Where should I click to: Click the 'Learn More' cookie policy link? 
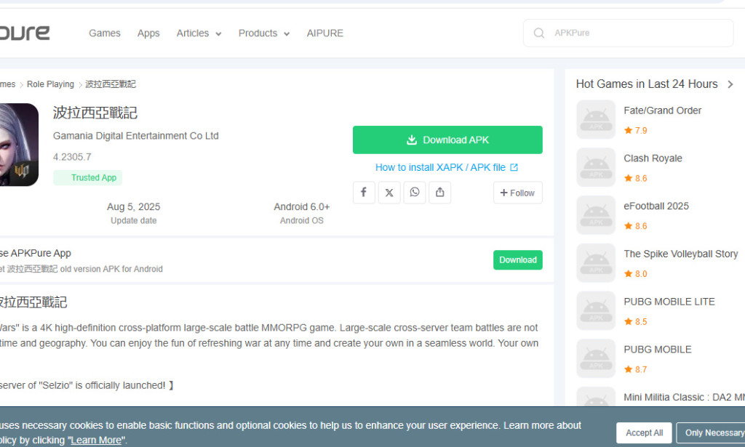click(95, 439)
